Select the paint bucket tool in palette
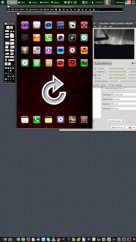Viewport: 136px width, 242px height. 8,76
